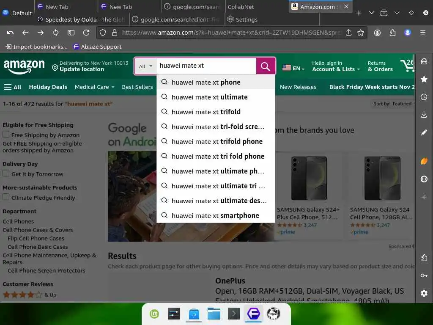Click the share page icon in address bar
433x325 pixels.
pos(349,33)
